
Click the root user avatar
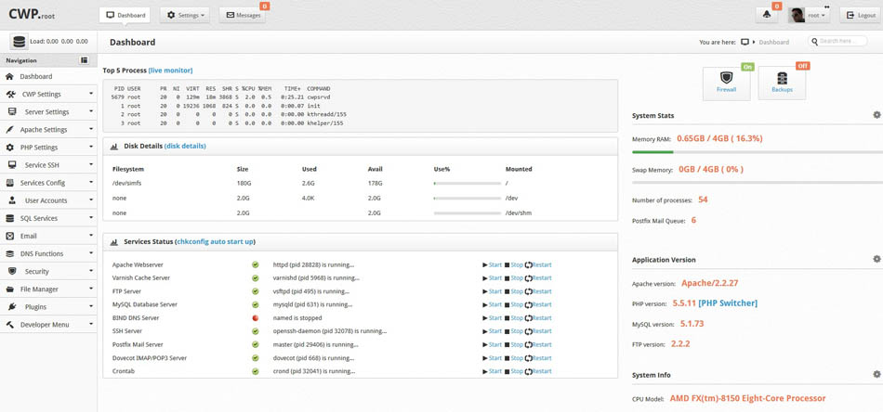coord(797,15)
